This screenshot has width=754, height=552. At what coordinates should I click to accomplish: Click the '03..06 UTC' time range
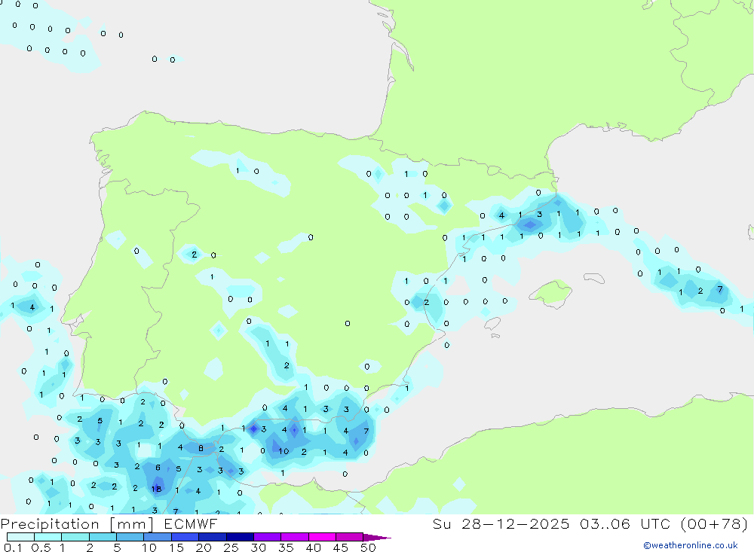pyautogui.click(x=625, y=523)
